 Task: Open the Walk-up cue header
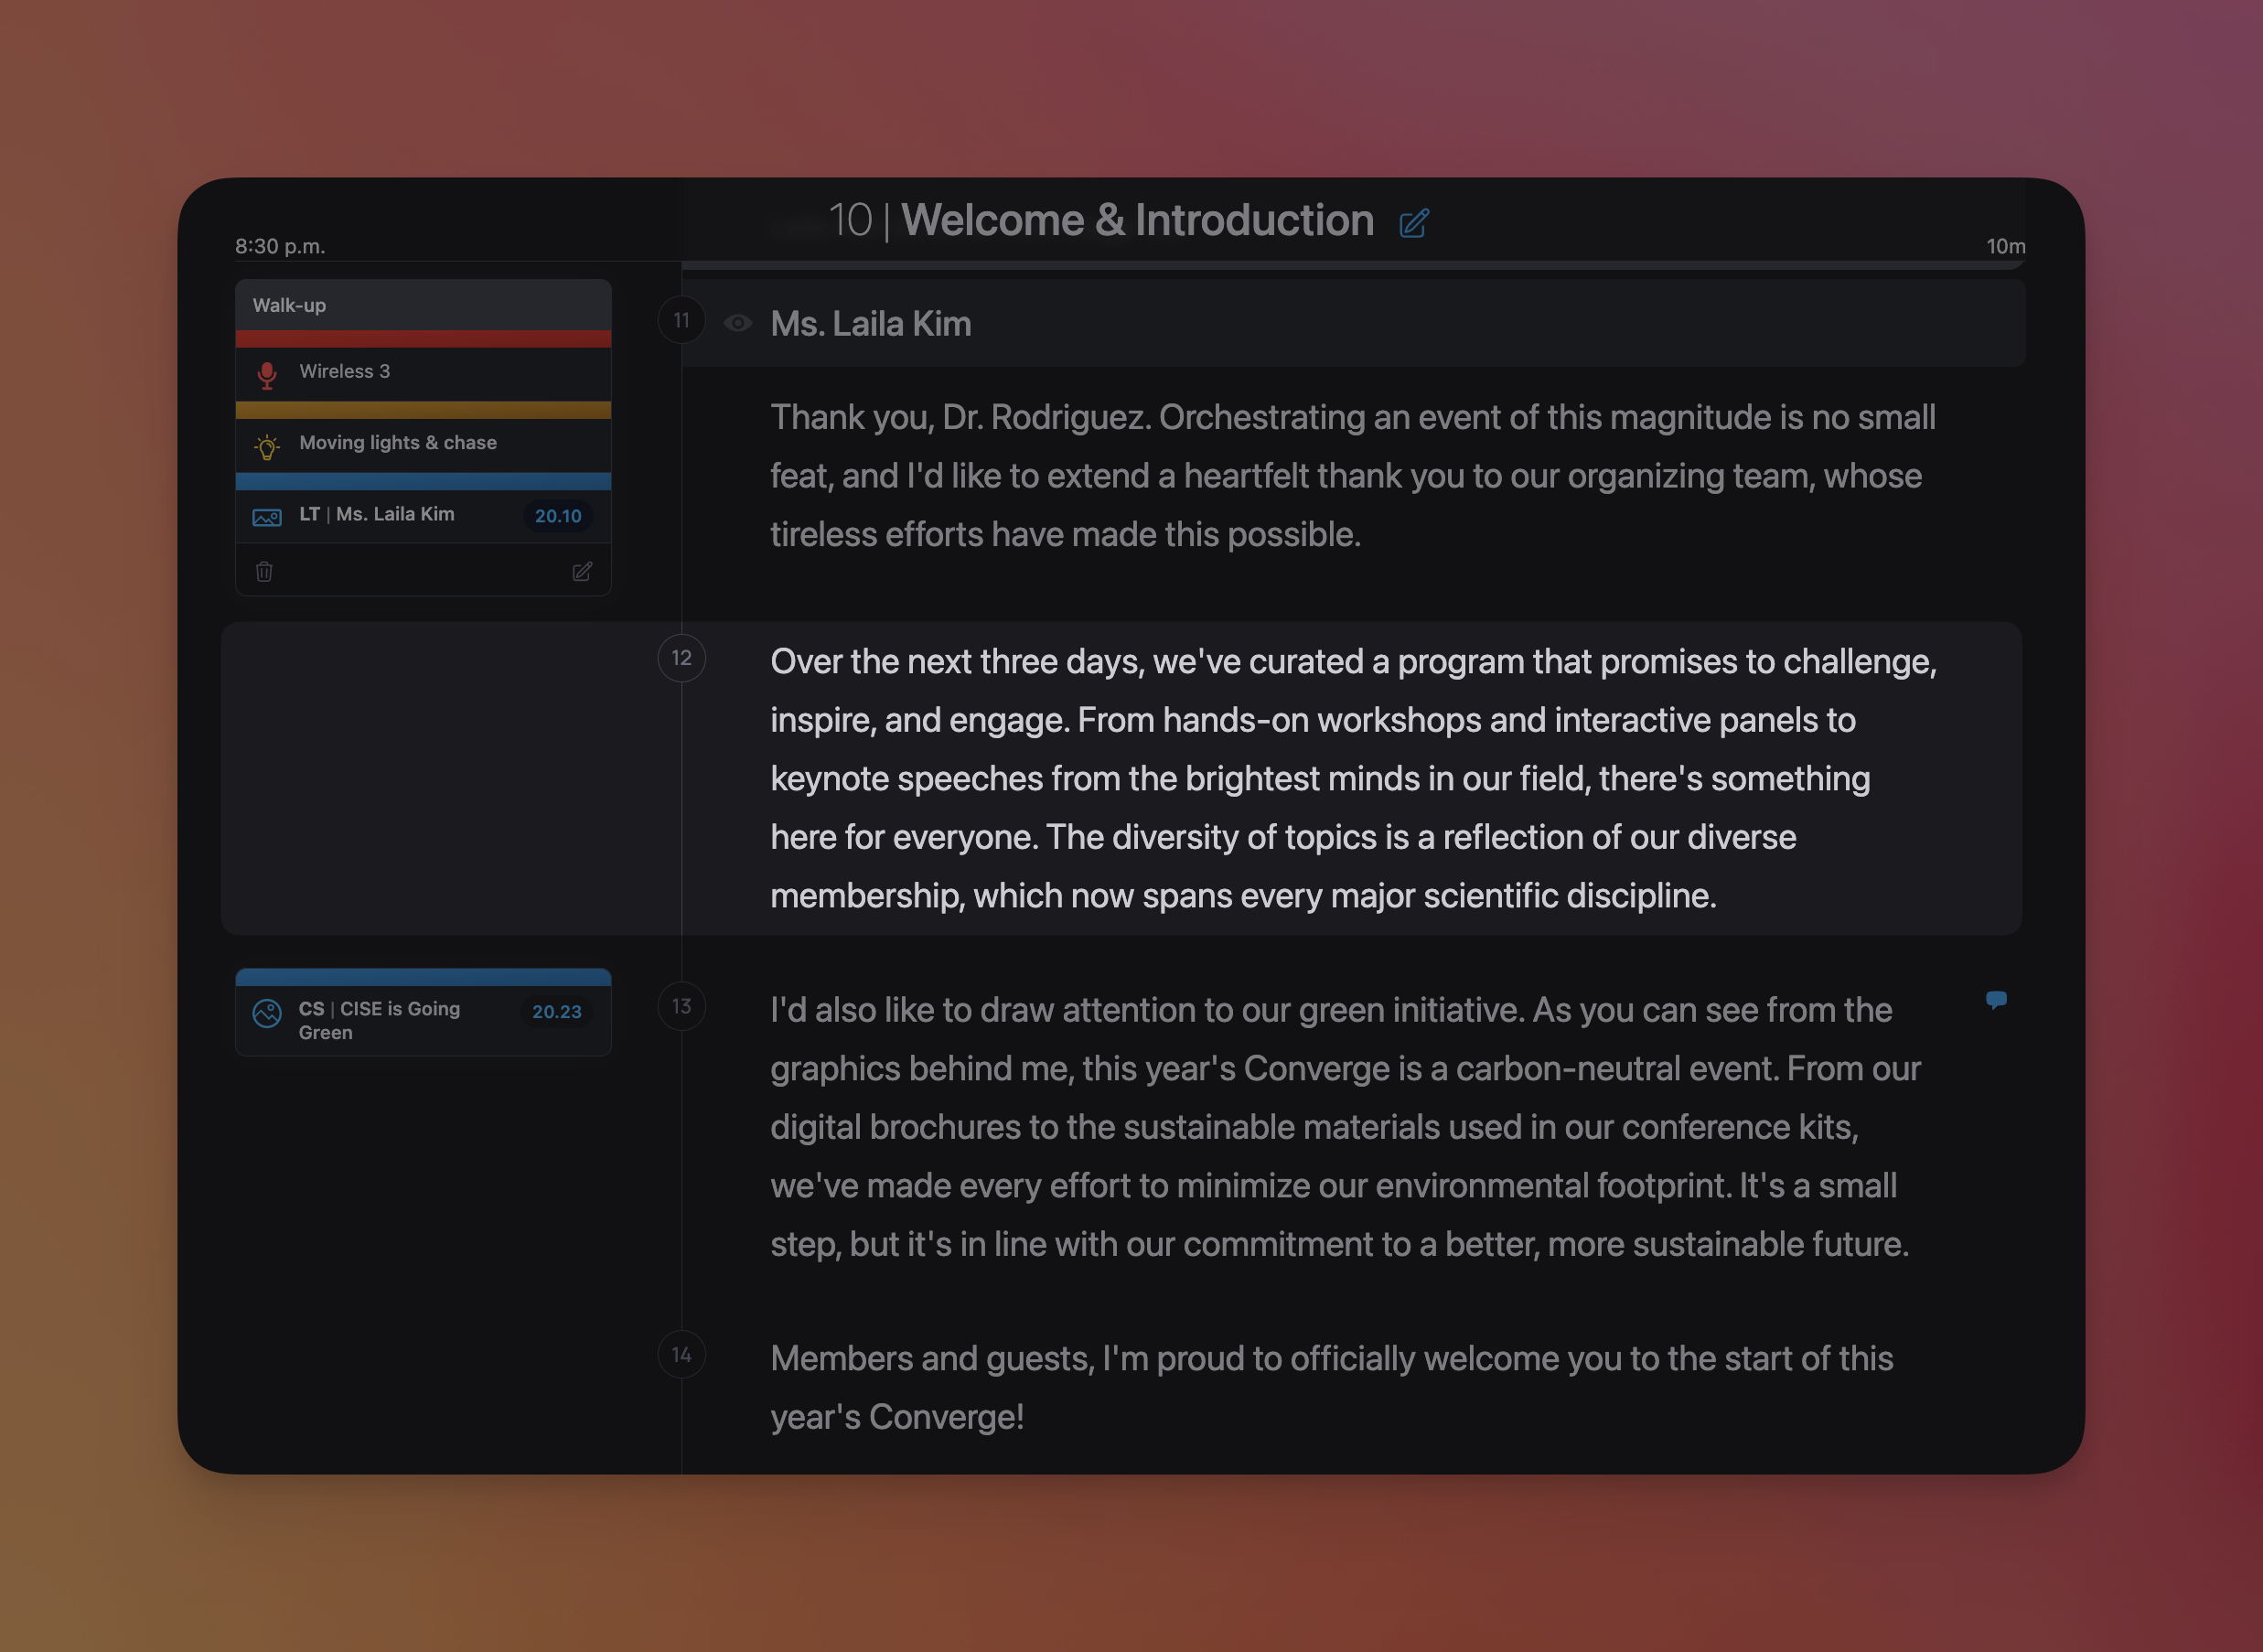(423, 305)
